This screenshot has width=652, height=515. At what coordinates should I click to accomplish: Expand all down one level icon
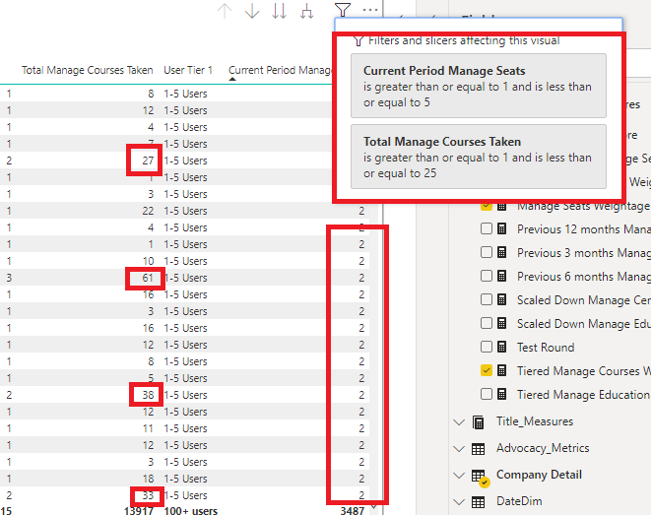pos(307,11)
